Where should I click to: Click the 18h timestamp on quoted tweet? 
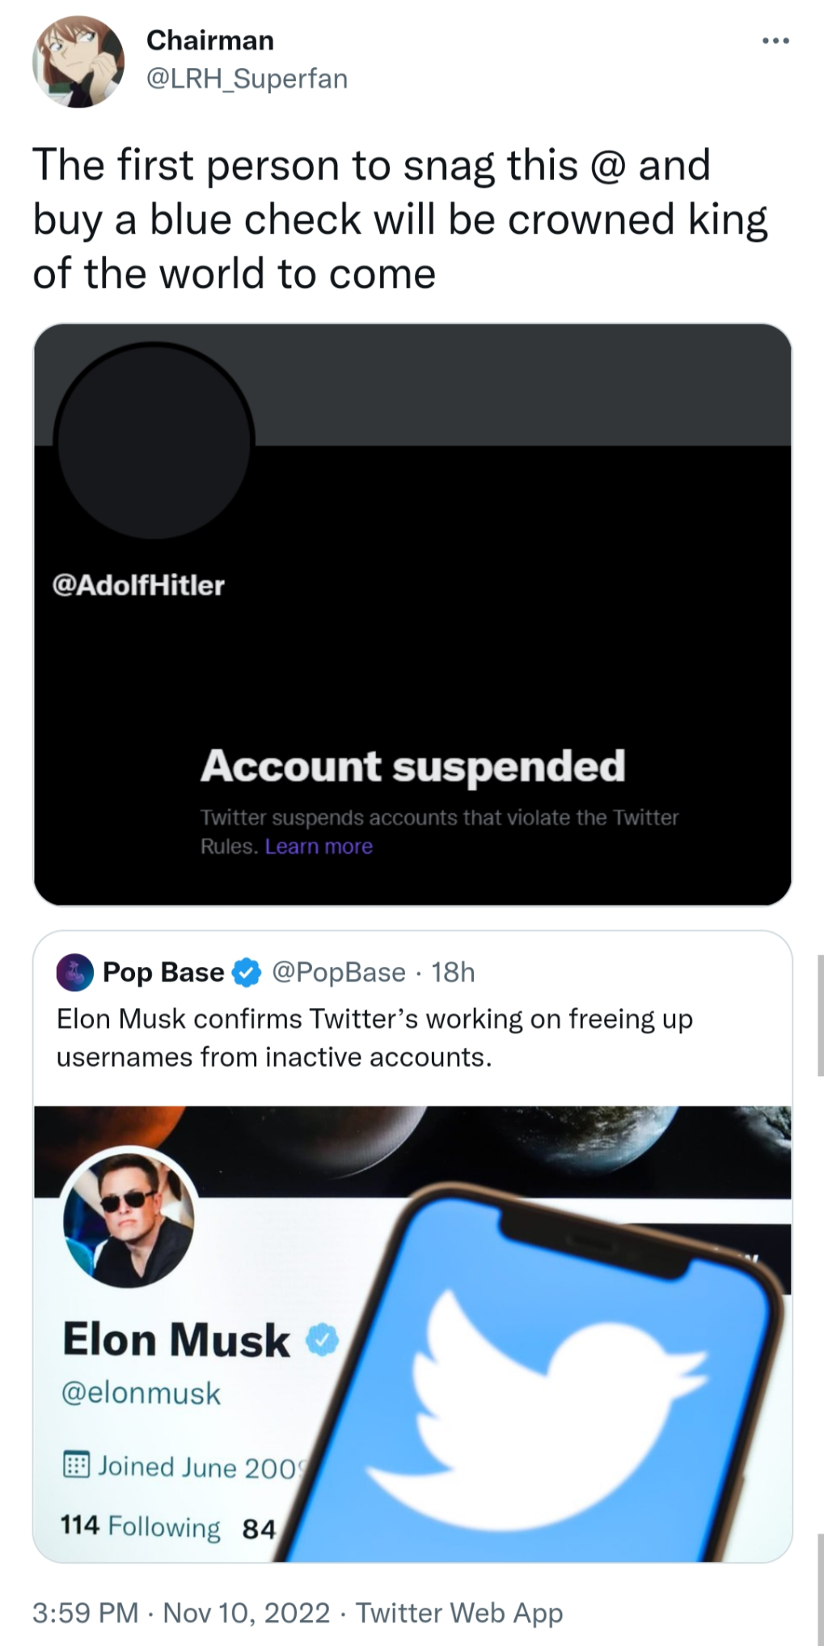pyautogui.click(x=453, y=972)
